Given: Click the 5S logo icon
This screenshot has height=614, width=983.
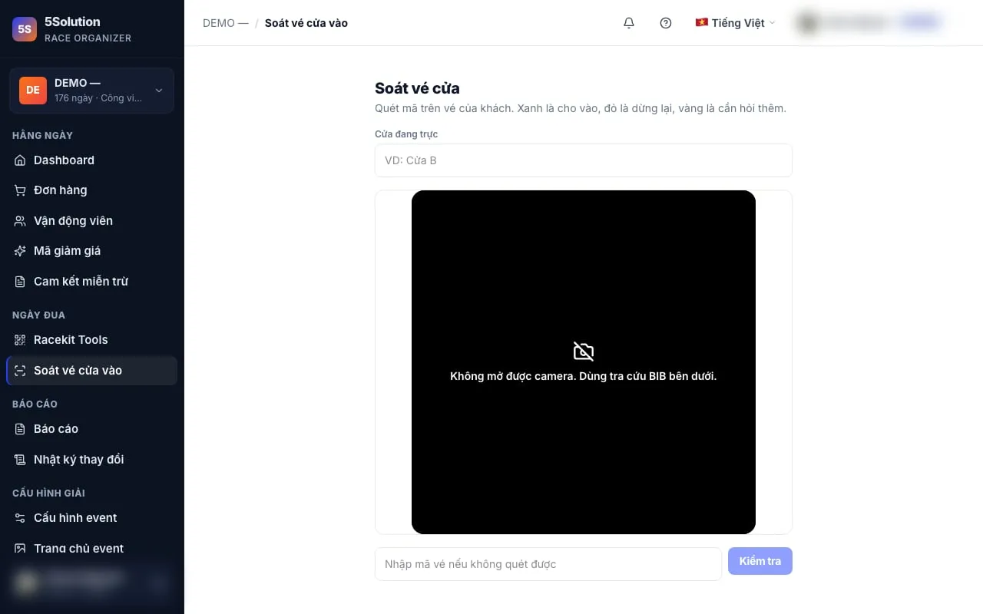Looking at the screenshot, I should coord(25,29).
